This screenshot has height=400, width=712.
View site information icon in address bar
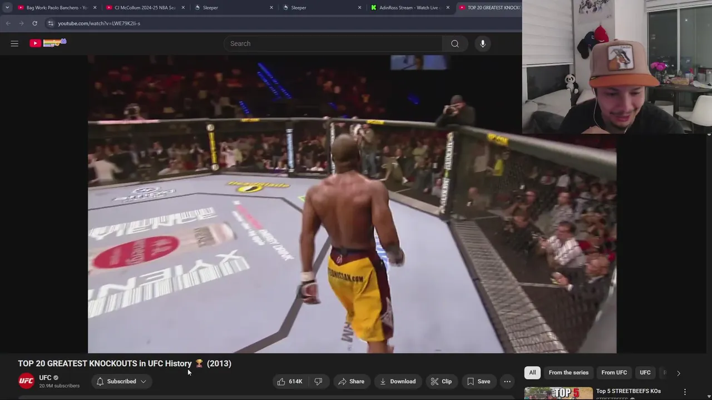point(51,23)
